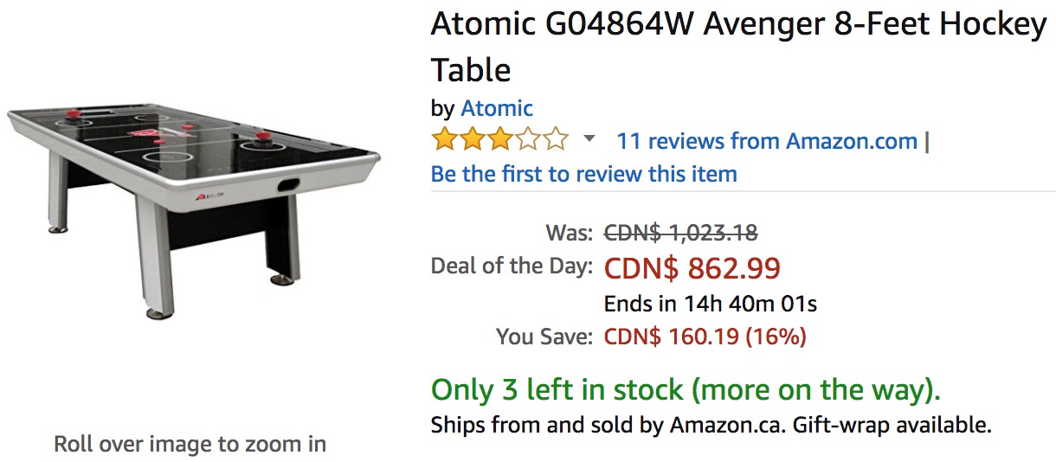Click the fifth empty rating star

tap(556, 139)
